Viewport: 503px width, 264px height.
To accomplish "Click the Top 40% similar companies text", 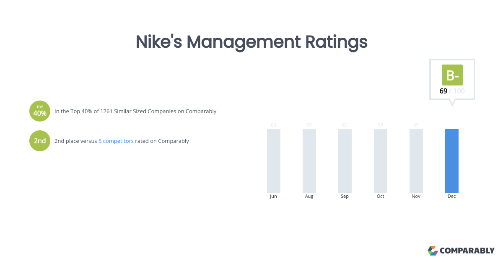I will [x=135, y=111].
